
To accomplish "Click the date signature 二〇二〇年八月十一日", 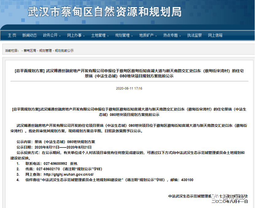I will pos(230,202).
